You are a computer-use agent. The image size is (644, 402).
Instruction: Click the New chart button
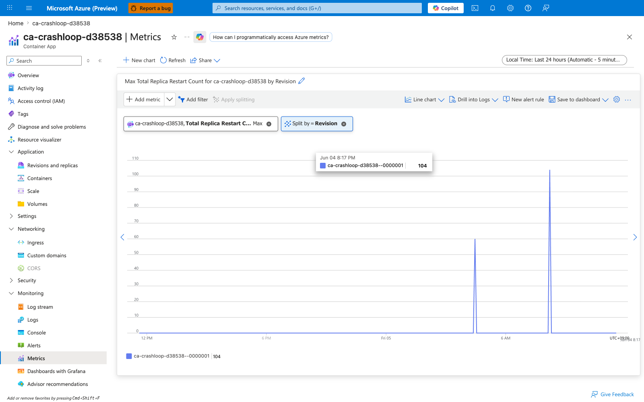(x=139, y=60)
